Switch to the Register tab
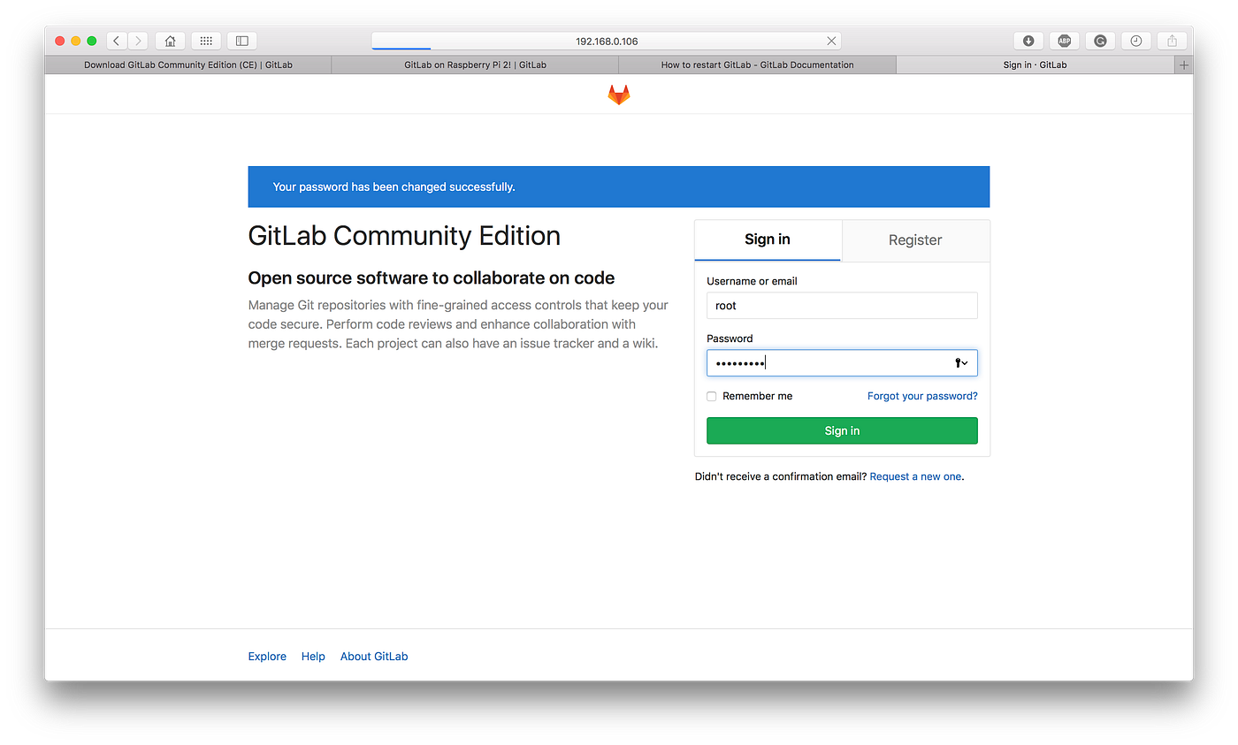Screen dimensions: 1238x745 pyautogui.click(x=915, y=240)
